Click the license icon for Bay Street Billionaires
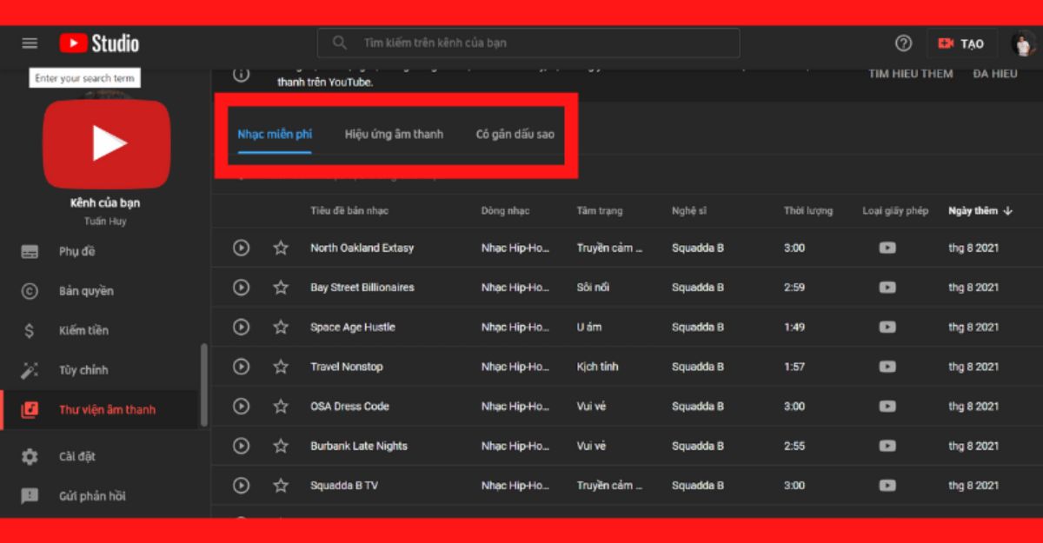Image resolution: width=1043 pixels, height=543 pixels. coord(887,288)
